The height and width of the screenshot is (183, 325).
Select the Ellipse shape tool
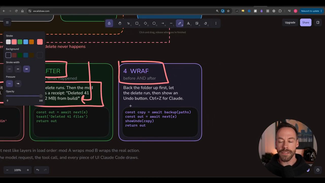[x=154, y=23]
